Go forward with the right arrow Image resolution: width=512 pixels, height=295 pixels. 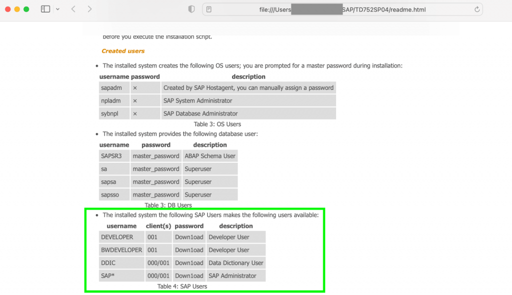point(89,9)
